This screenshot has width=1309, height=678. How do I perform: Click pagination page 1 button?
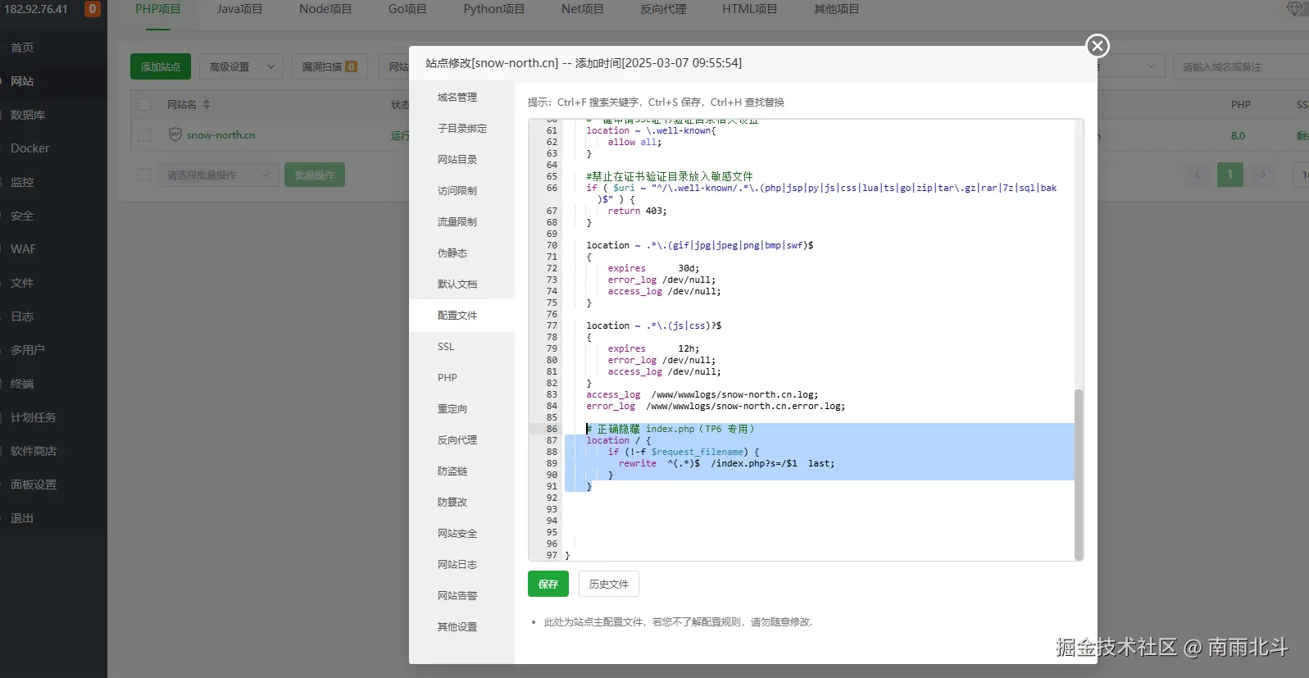click(x=1229, y=175)
